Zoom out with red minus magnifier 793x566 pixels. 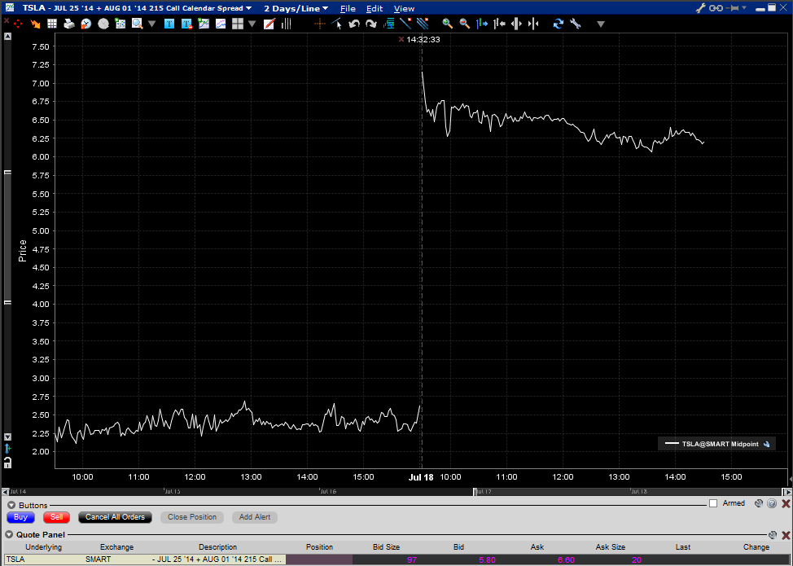click(x=465, y=24)
